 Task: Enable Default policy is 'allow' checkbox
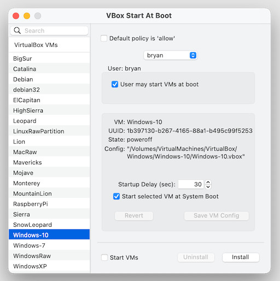(104, 38)
